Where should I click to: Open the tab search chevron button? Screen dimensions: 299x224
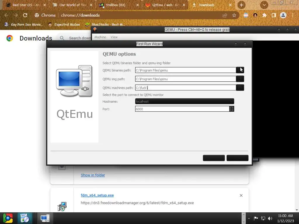click(x=264, y=5)
